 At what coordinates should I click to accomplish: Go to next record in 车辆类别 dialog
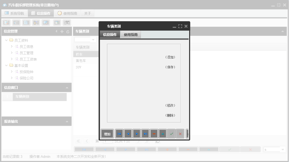(x=136, y=134)
